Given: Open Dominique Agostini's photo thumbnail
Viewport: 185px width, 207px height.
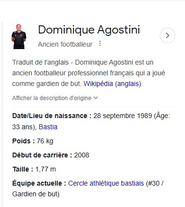Looking at the screenshot, I should tap(19, 36).
